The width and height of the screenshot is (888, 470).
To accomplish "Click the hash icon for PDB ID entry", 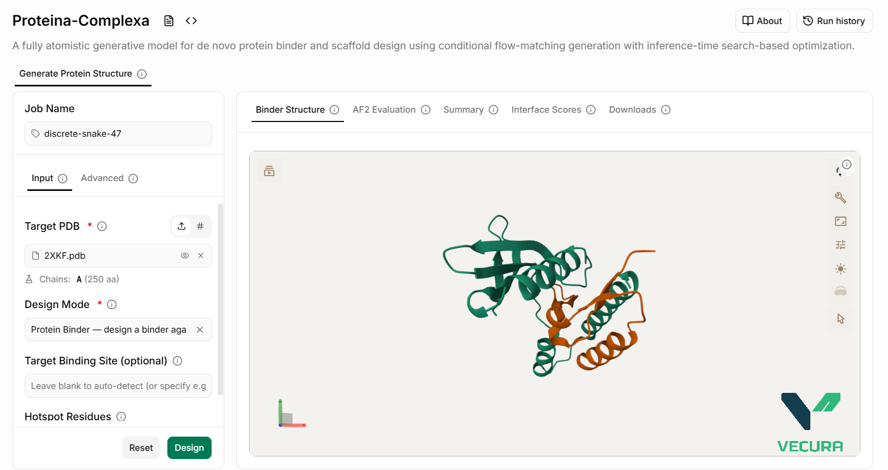I will click(200, 226).
